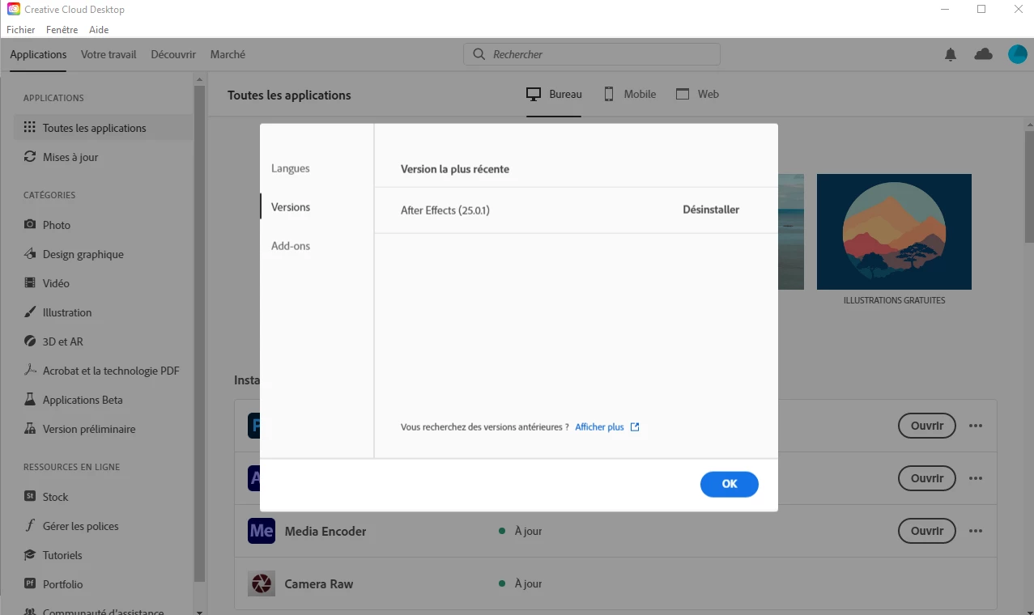Click the Media Encoder app name
This screenshot has height=615, width=1034.
[x=326, y=532]
